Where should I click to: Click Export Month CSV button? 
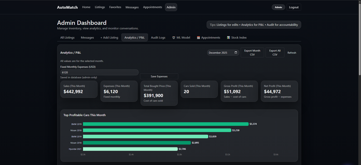(x=252, y=53)
